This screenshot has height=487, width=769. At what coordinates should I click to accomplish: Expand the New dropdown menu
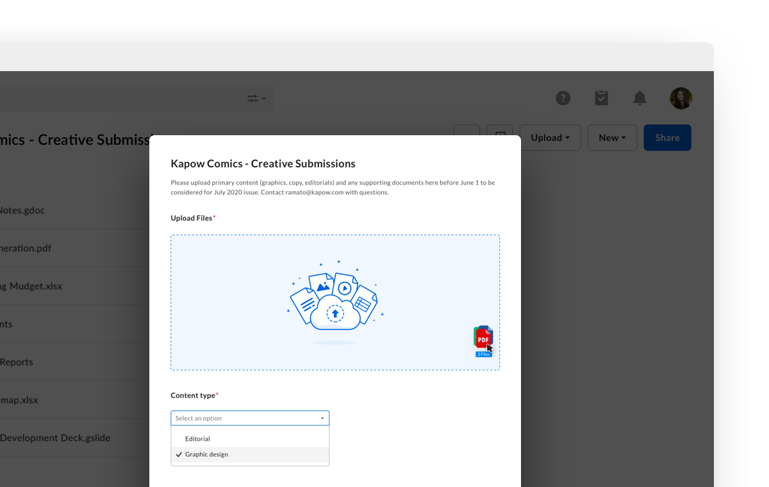click(611, 137)
